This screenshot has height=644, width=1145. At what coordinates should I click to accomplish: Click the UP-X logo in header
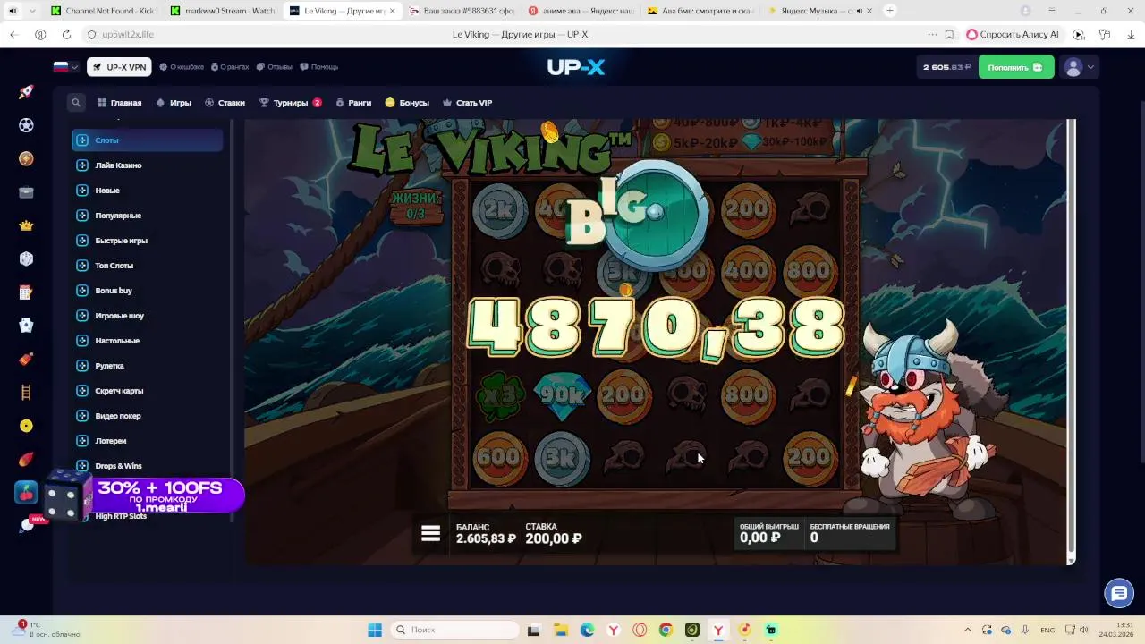click(x=576, y=67)
